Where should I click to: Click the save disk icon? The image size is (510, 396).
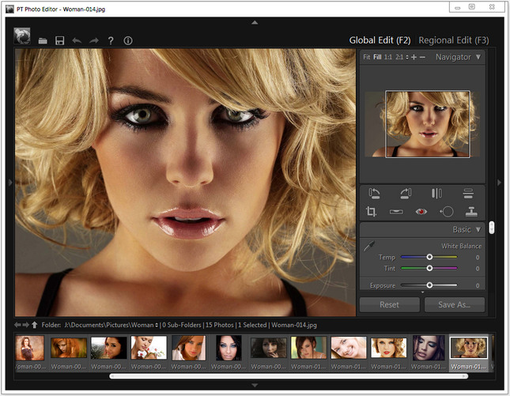pyautogui.click(x=59, y=40)
